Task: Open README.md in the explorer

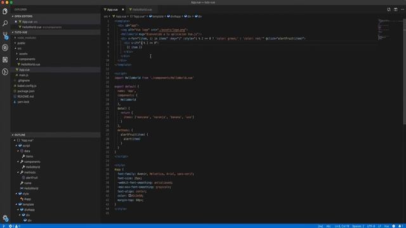Action: point(25,96)
